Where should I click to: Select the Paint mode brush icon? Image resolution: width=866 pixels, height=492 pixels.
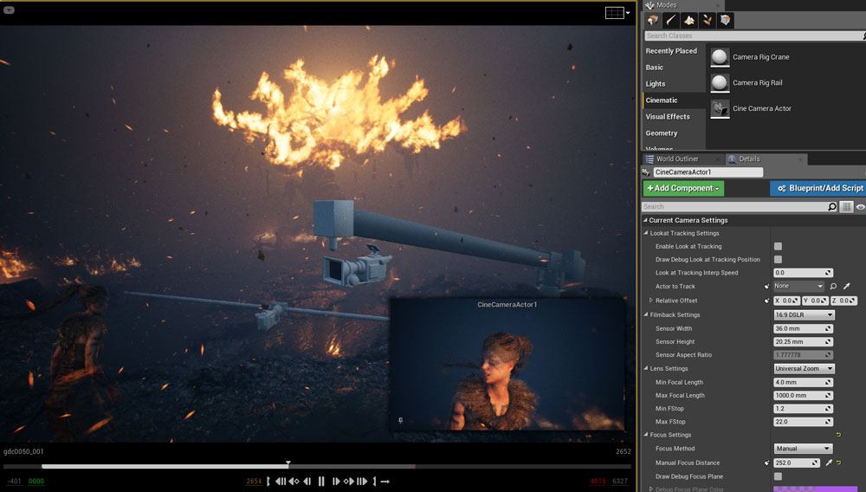670,20
